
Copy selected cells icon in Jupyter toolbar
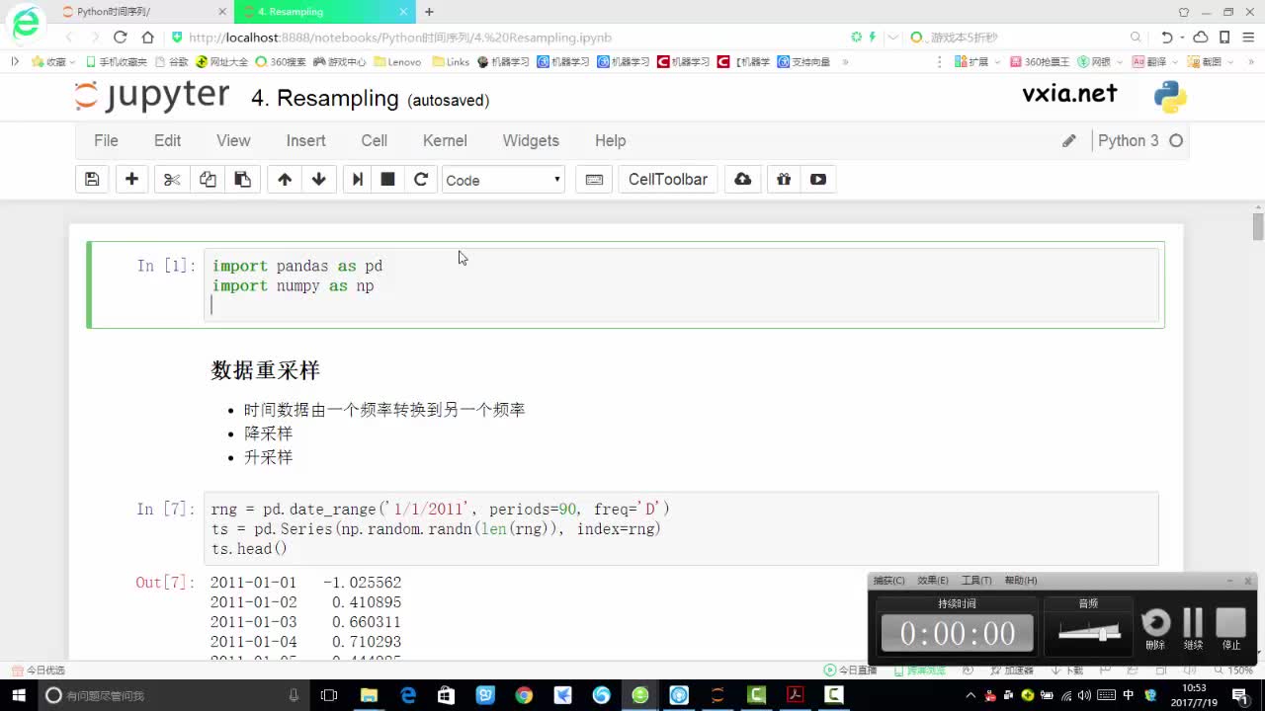208,180
